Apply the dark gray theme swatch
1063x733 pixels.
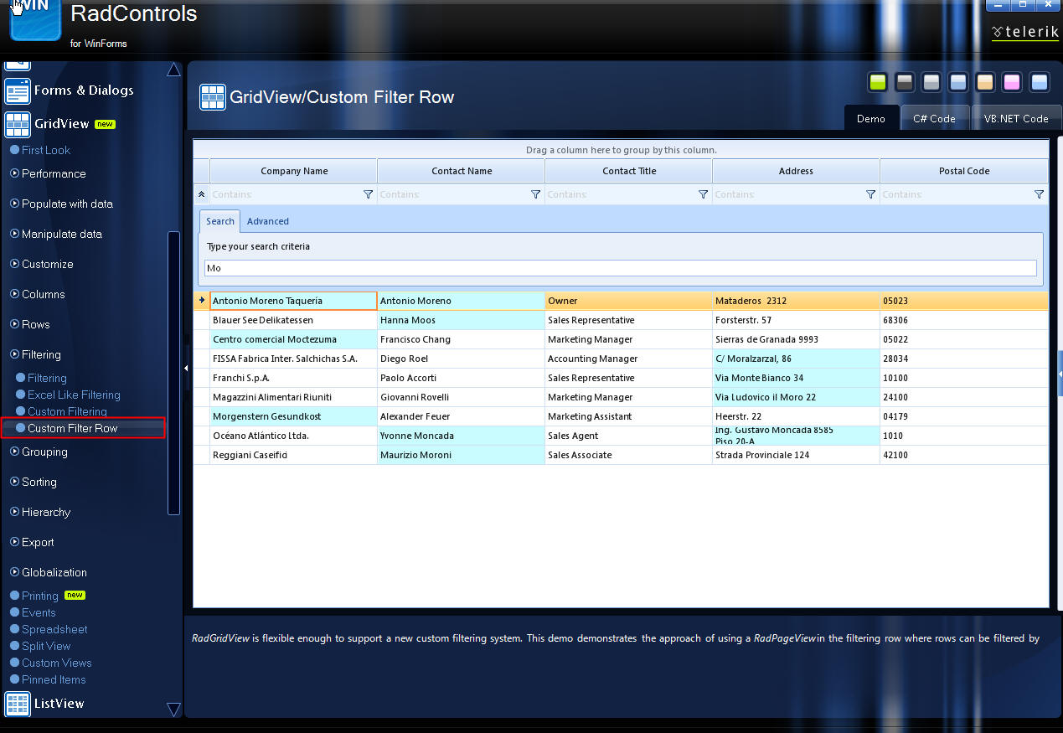(x=905, y=82)
